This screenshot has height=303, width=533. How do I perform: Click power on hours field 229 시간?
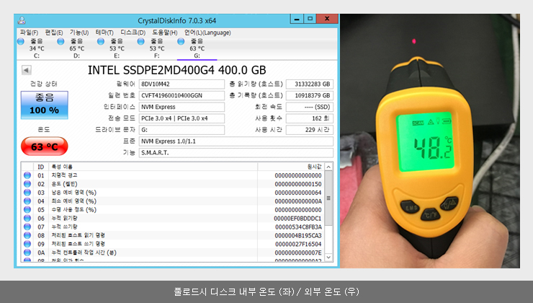pos(310,130)
